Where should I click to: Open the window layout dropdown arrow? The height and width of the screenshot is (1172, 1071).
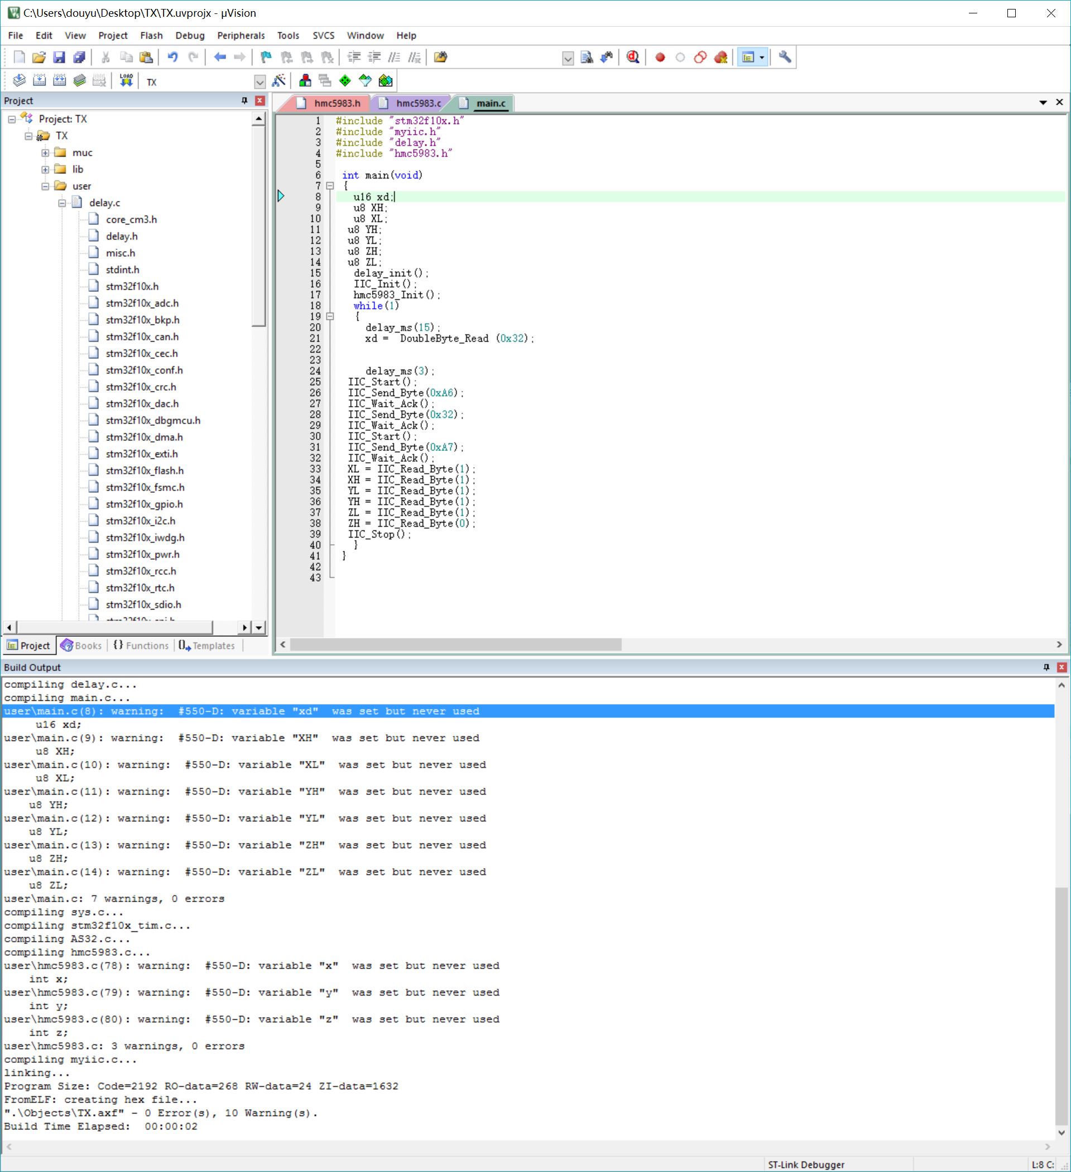[x=762, y=57]
